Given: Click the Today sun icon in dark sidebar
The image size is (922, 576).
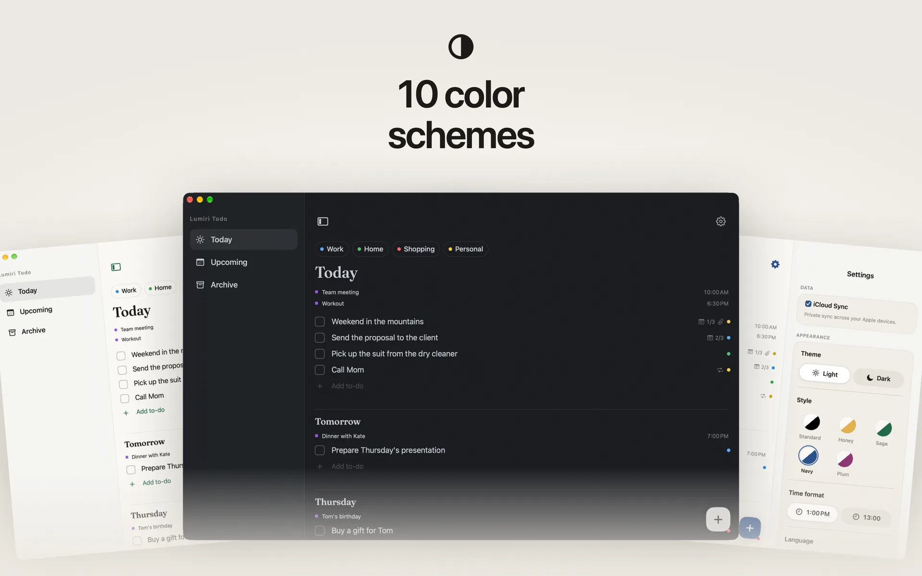Looking at the screenshot, I should click(x=200, y=240).
